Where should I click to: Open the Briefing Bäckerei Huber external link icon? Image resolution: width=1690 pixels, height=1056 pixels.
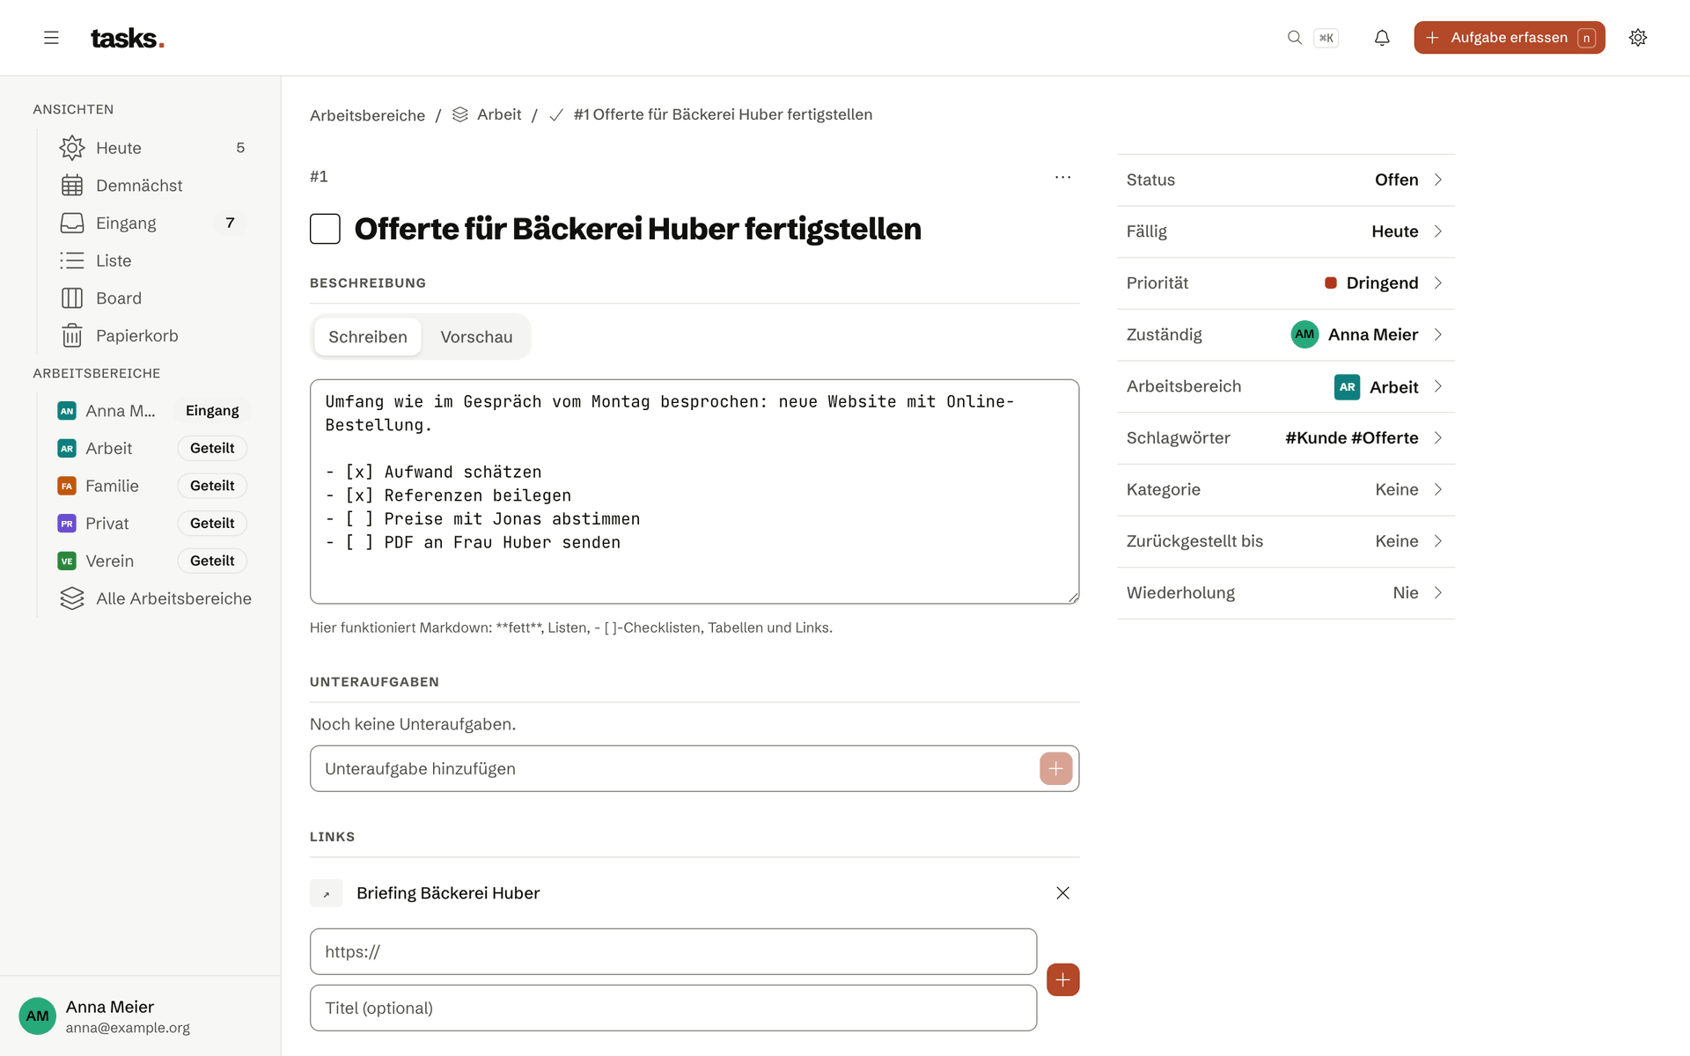[326, 893]
